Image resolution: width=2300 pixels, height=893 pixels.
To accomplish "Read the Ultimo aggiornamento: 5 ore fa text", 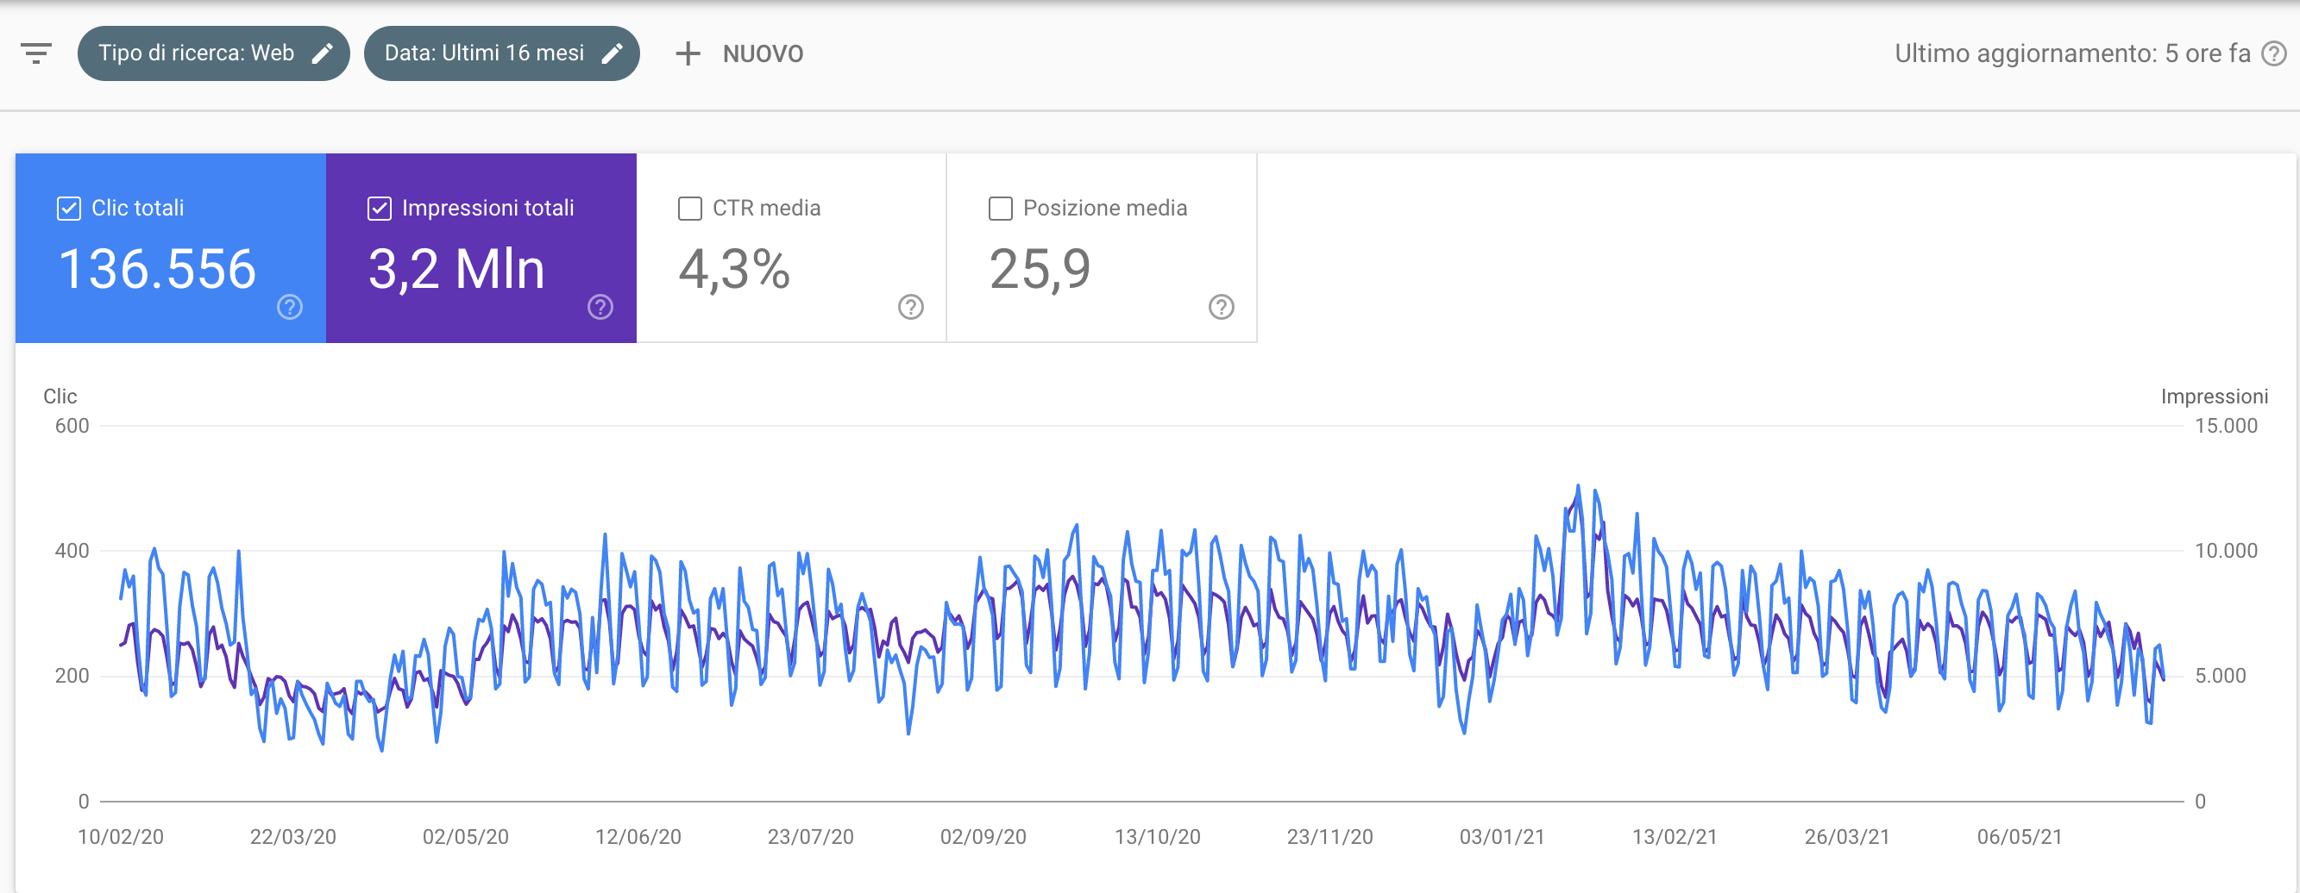I will [x=2072, y=53].
